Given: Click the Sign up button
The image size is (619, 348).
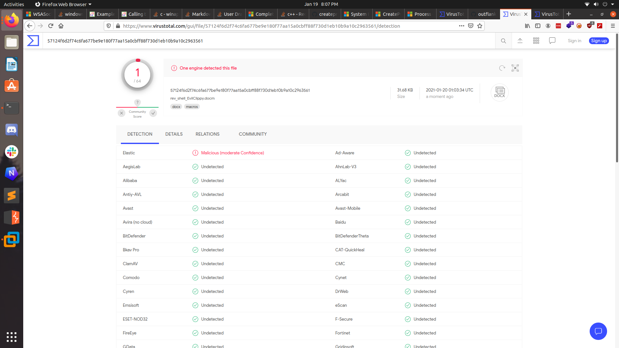Looking at the screenshot, I should (599, 41).
